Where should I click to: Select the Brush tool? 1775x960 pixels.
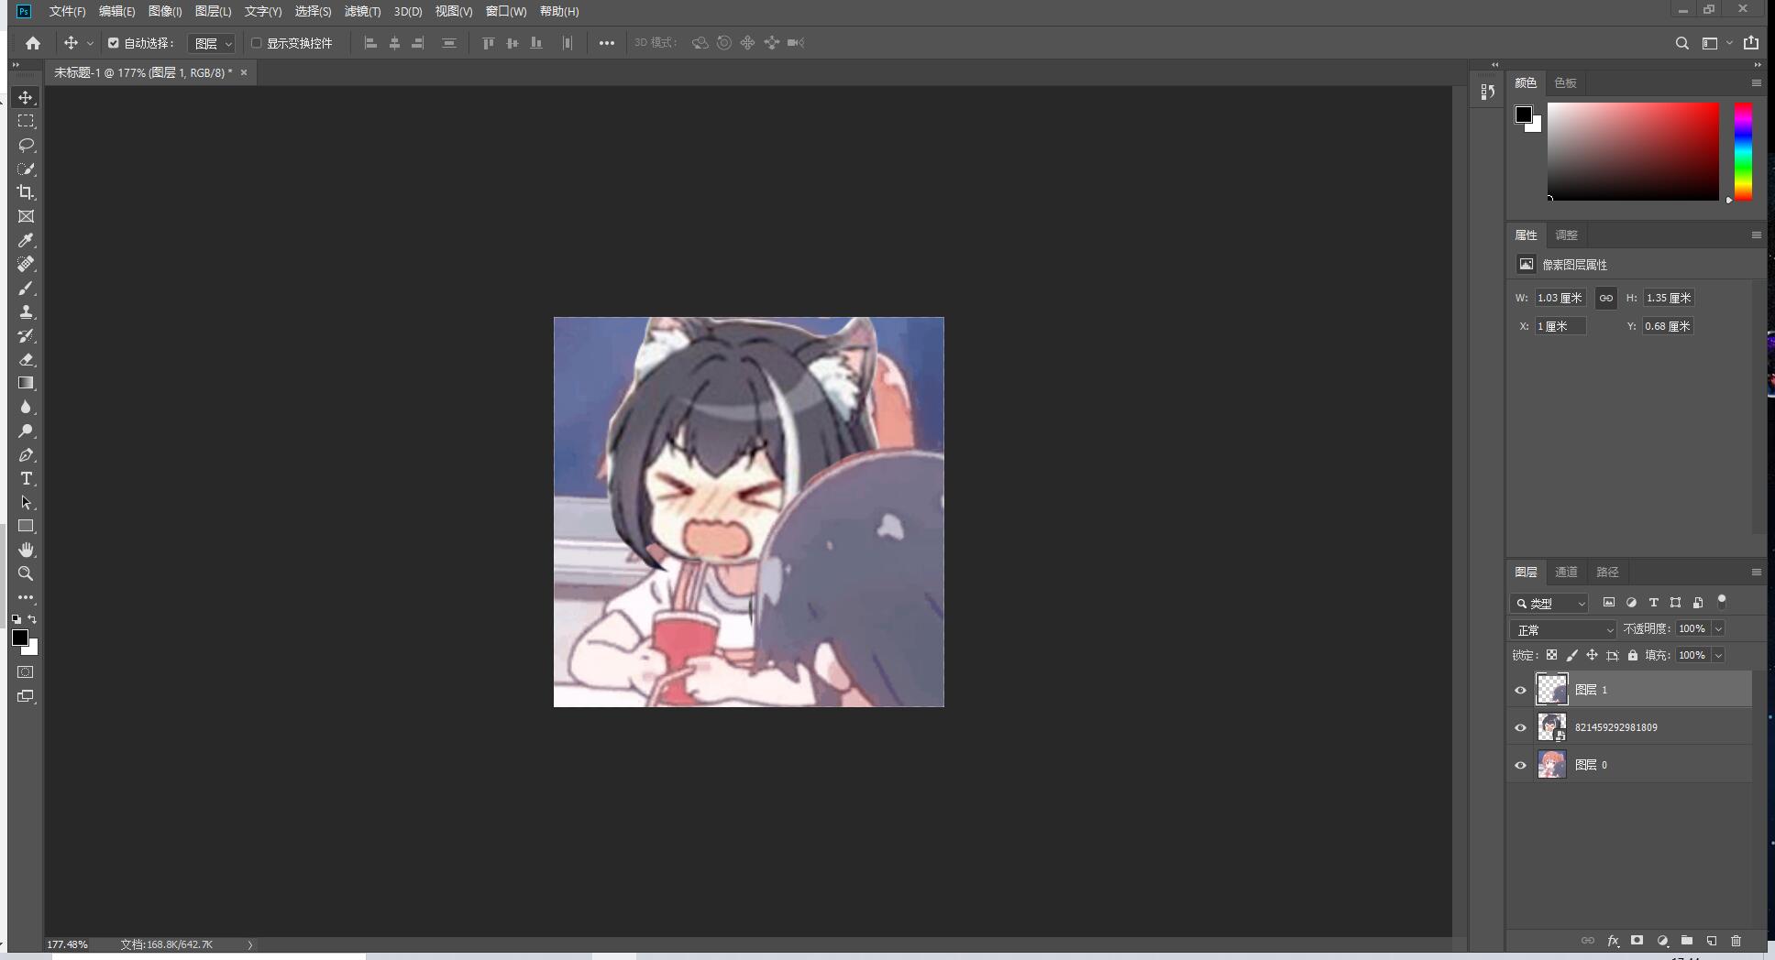point(26,288)
